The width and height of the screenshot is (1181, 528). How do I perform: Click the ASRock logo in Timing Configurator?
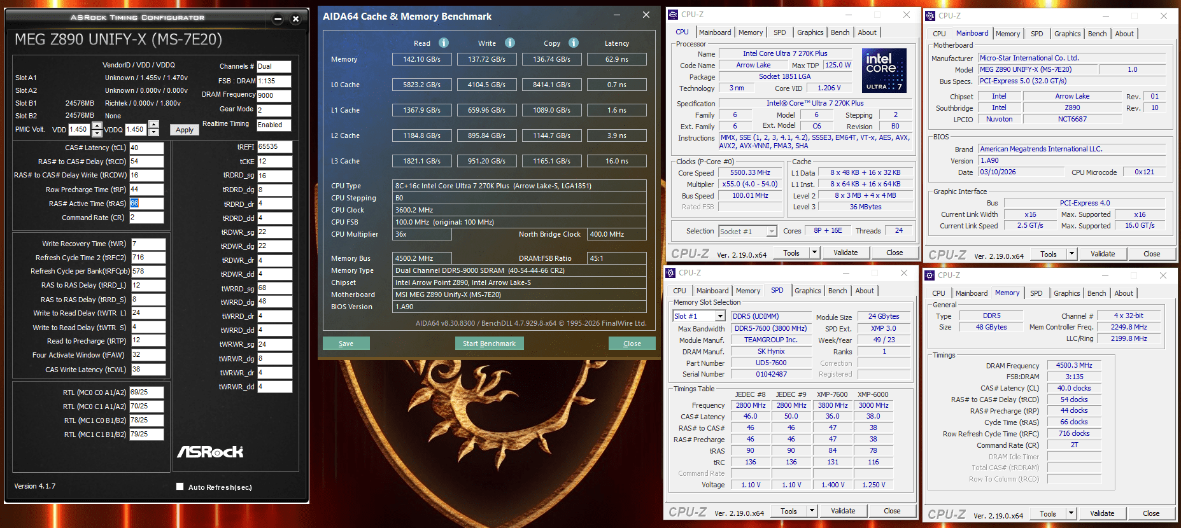210,452
